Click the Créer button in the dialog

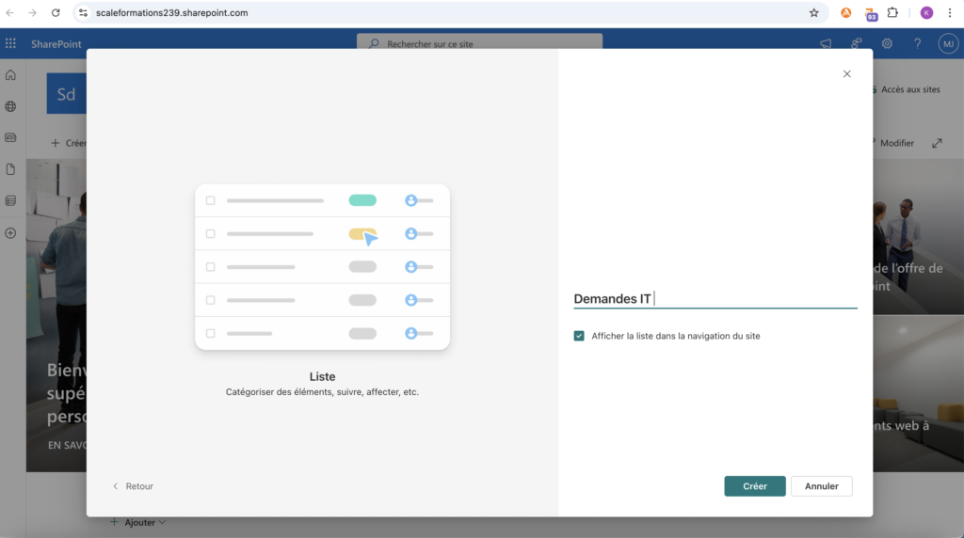tap(754, 485)
